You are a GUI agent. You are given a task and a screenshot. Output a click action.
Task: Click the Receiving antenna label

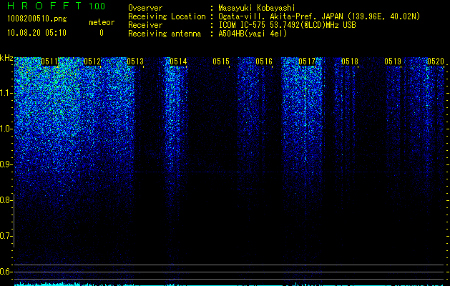(165, 34)
